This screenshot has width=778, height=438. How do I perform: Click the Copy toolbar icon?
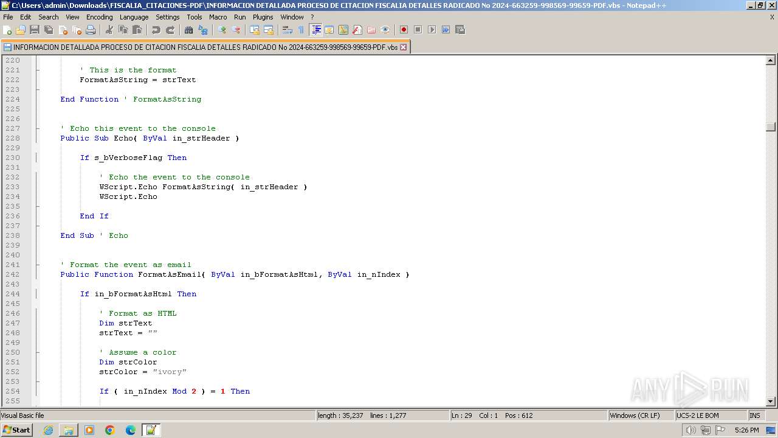[x=123, y=30]
